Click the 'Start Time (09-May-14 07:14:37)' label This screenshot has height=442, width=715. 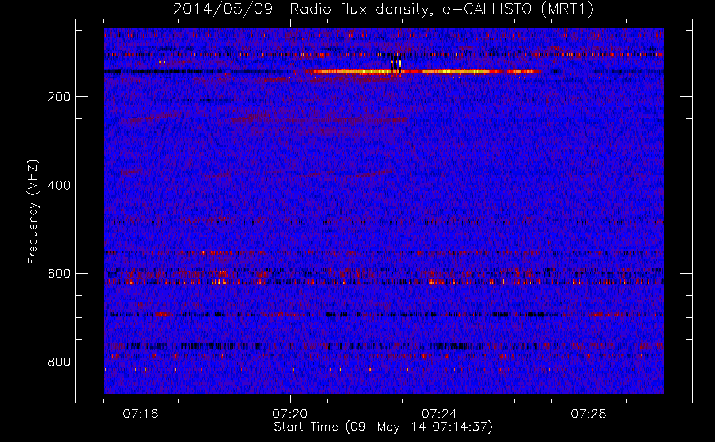click(383, 427)
